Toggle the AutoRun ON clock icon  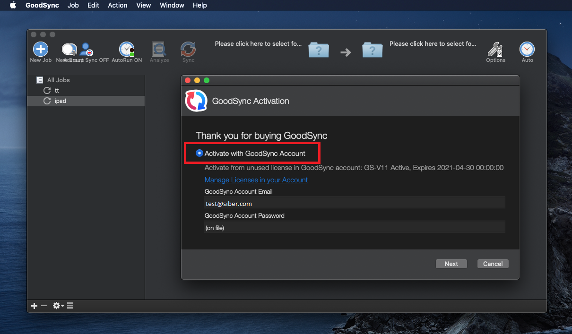pos(126,49)
